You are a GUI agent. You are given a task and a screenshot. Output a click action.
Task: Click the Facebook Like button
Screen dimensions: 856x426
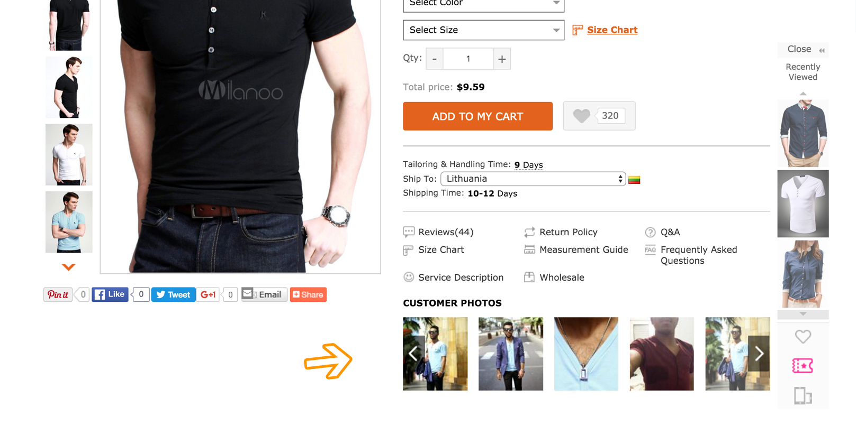(110, 294)
